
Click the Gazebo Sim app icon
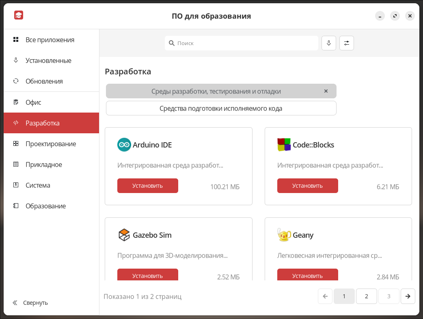pos(124,235)
